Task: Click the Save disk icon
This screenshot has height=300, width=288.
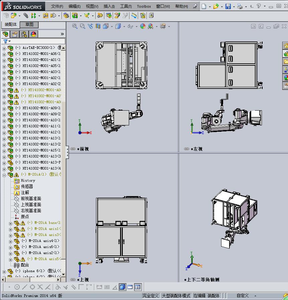Action: coord(228,6)
